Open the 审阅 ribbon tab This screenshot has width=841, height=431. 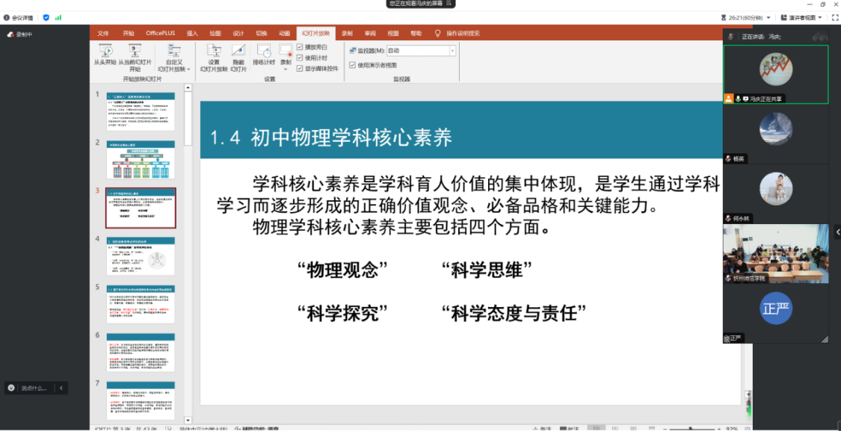click(x=370, y=34)
